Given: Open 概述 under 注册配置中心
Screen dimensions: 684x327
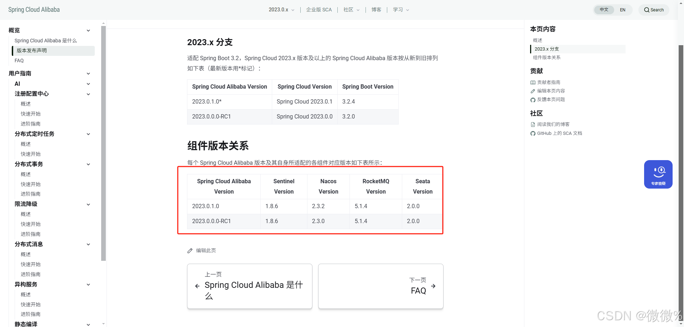Looking at the screenshot, I should 26,104.
